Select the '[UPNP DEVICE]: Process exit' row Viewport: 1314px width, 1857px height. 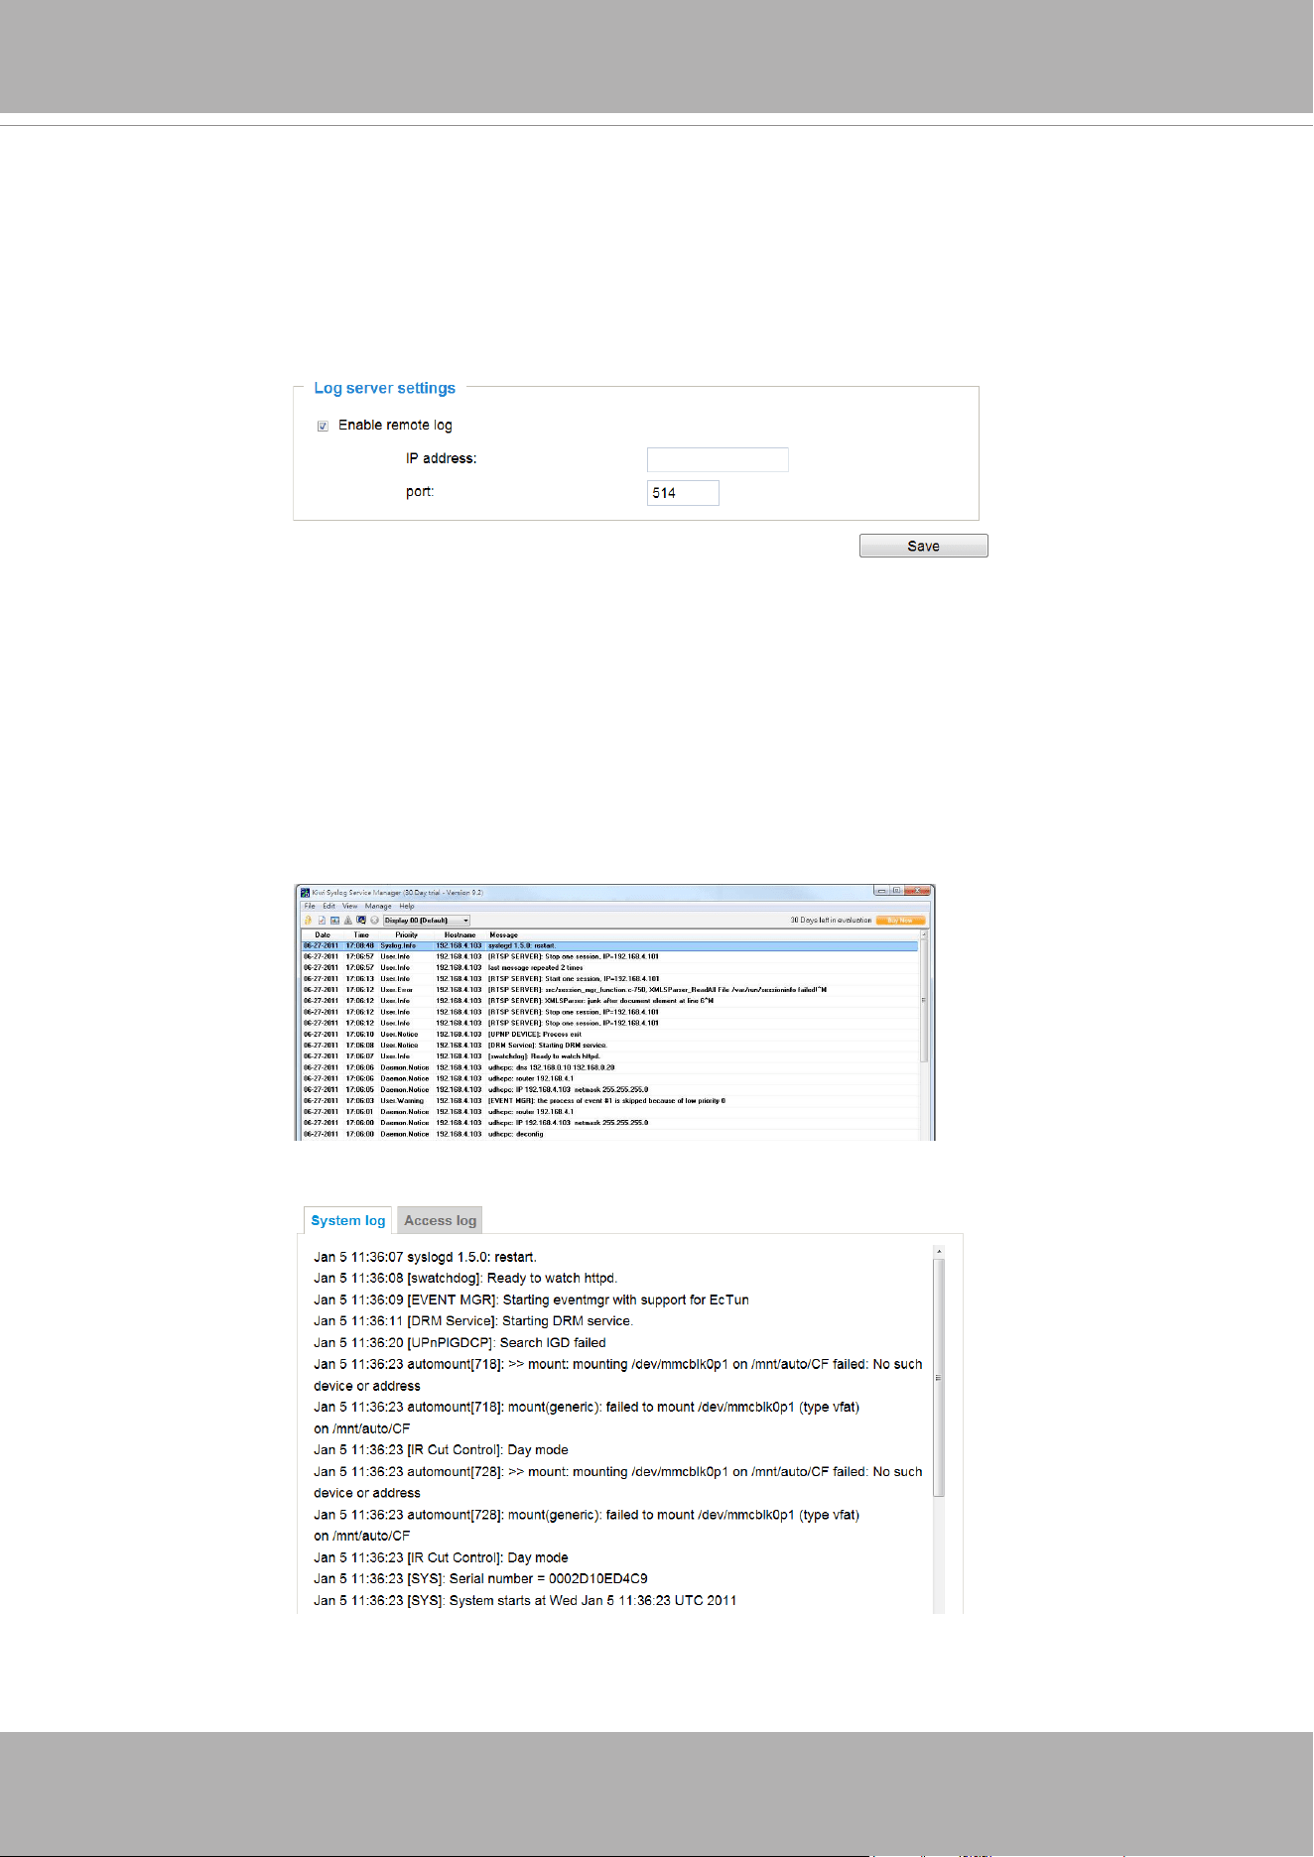tap(610, 1034)
